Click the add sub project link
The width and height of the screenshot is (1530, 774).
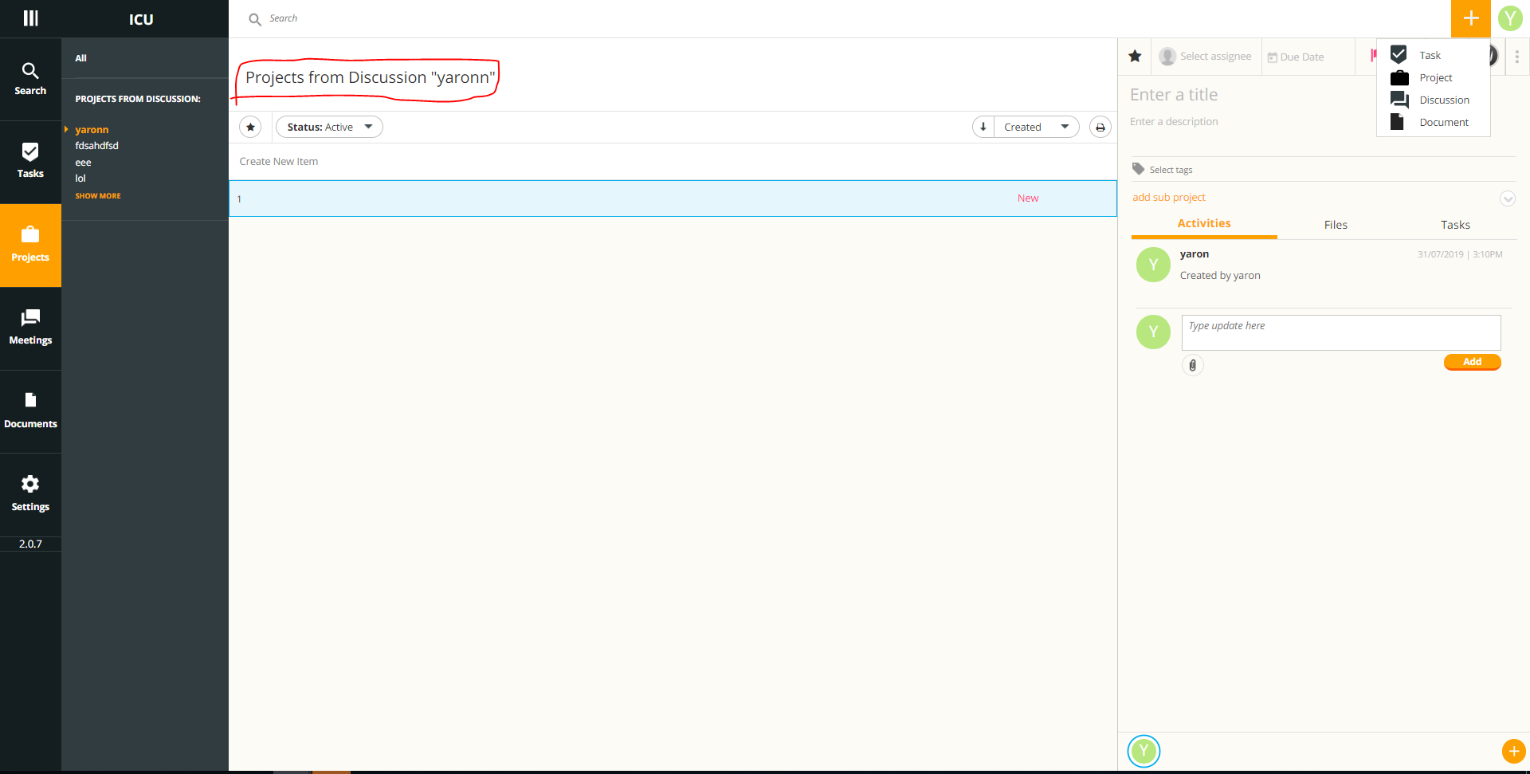[x=1169, y=198]
